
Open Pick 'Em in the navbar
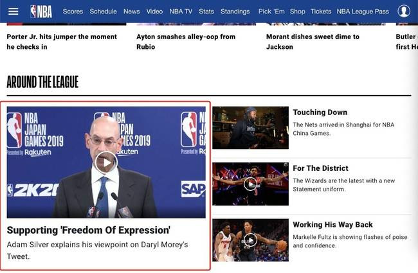point(271,12)
